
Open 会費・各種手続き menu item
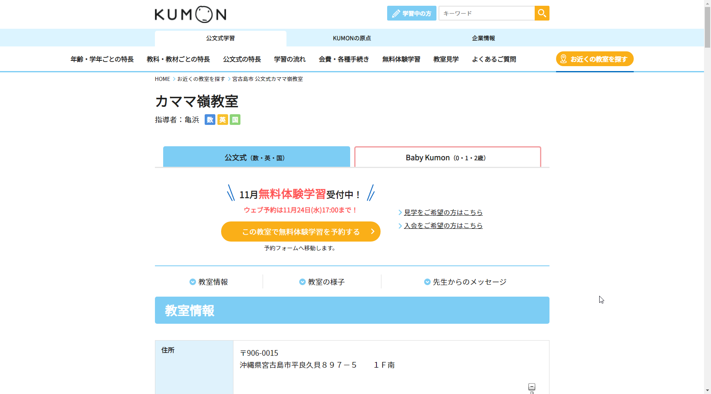point(344,59)
